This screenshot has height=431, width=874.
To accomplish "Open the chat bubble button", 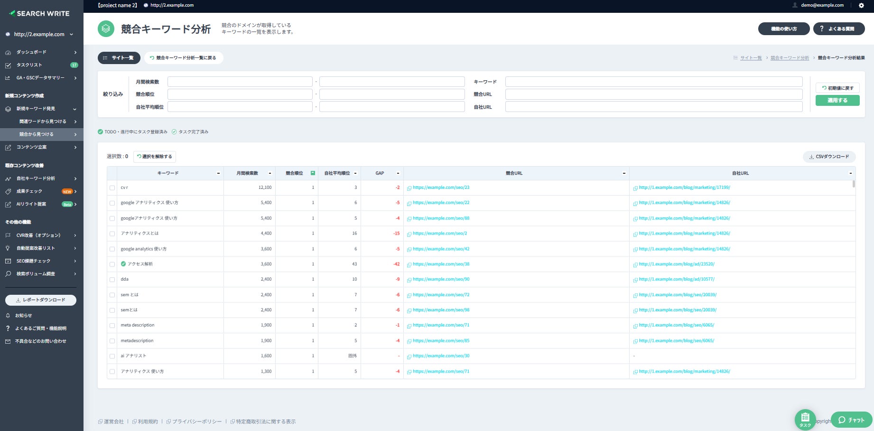I will pyautogui.click(x=851, y=420).
